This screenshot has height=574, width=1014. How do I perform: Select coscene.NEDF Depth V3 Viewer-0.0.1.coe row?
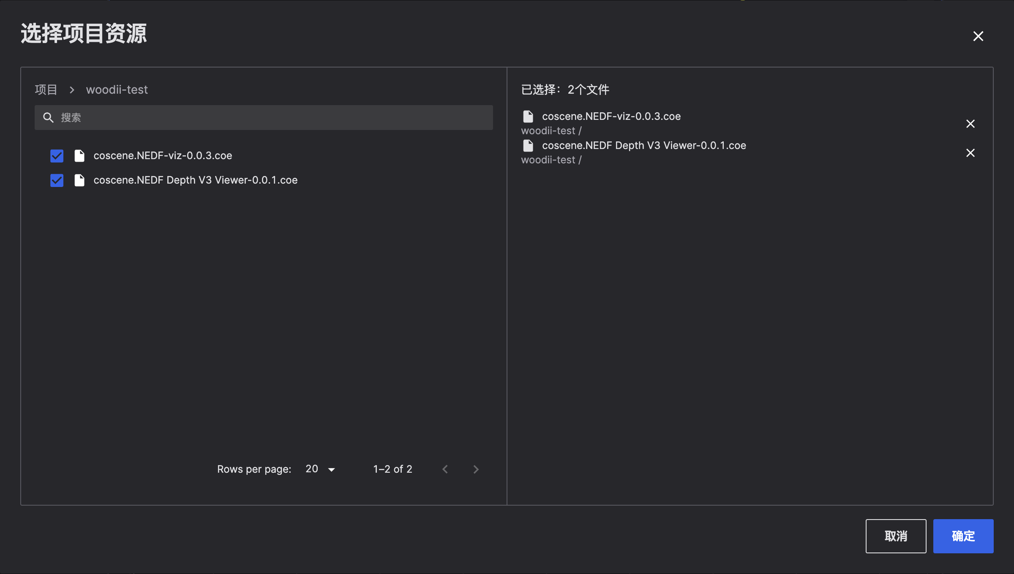point(196,180)
